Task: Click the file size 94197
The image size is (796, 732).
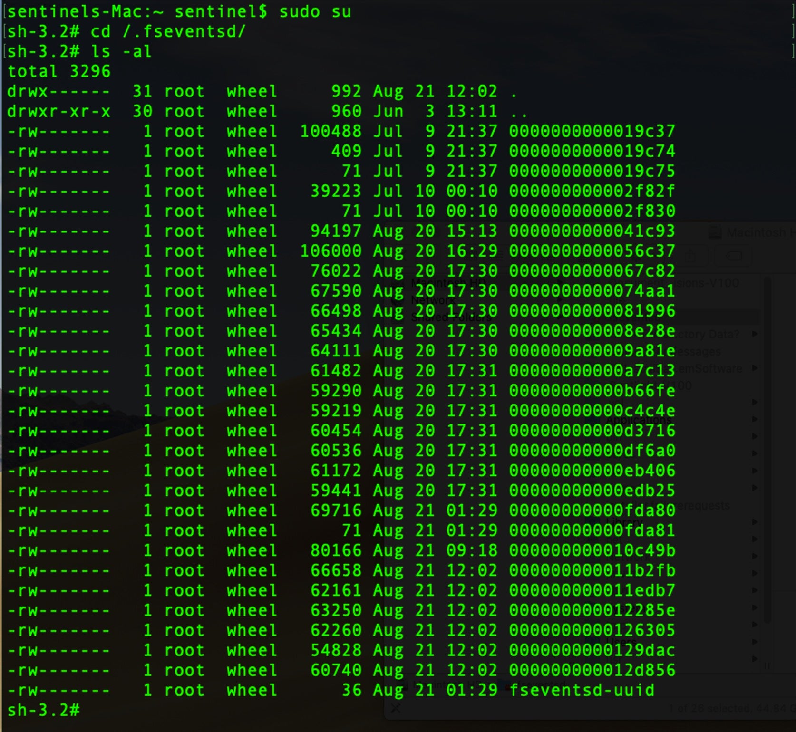Action: click(x=336, y=231)
